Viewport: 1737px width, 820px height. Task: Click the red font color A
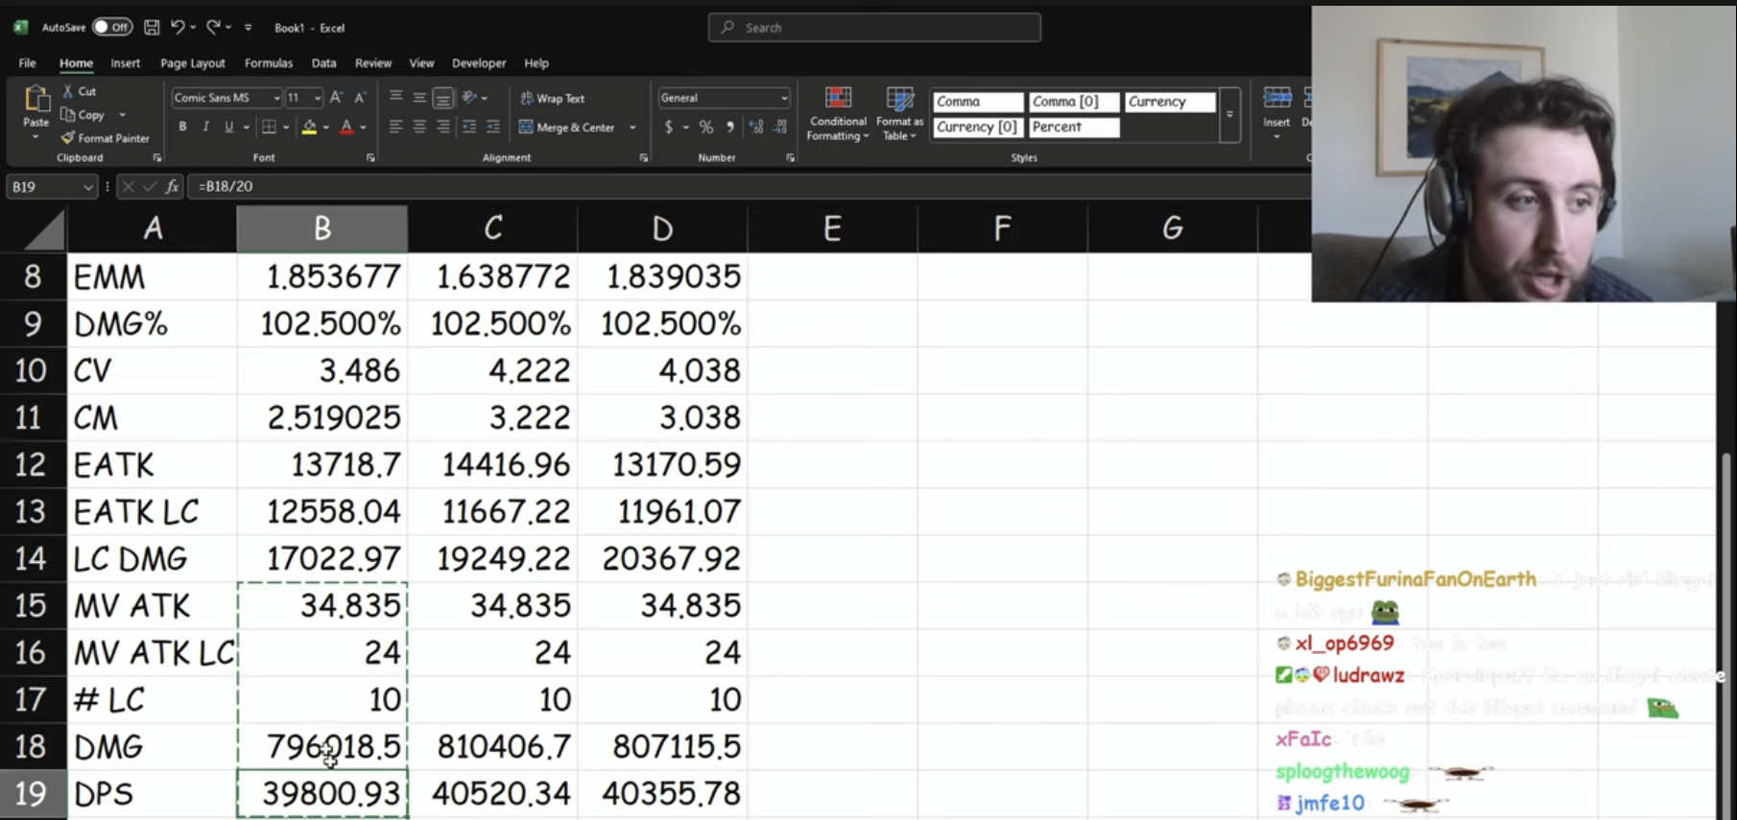(x=346, y=127)
